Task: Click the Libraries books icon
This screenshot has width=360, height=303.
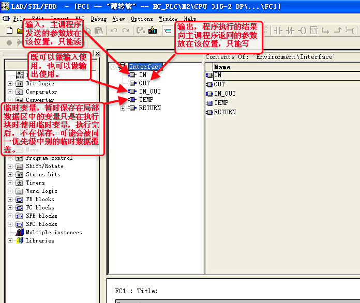Action: click(20, 240)
